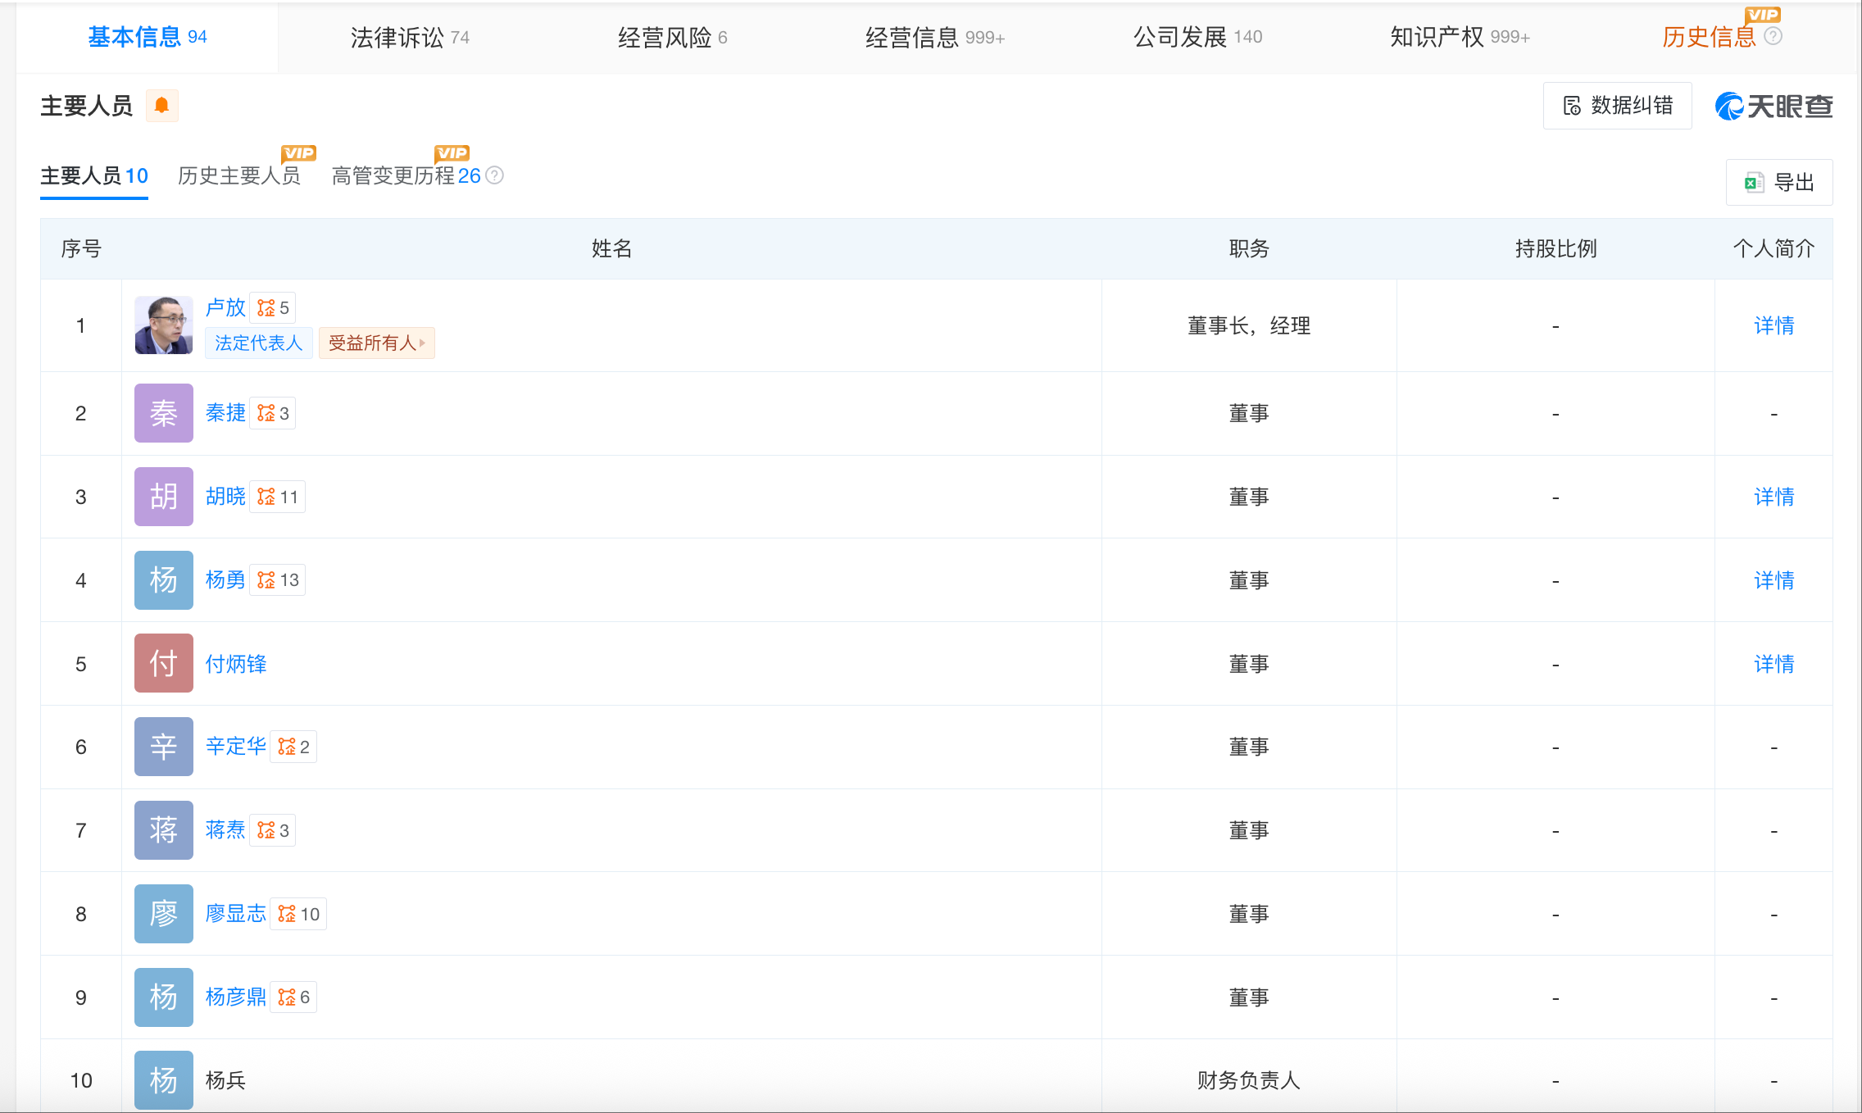Click 廖显志's related companies badge showing 10
Screen dimensions: 1862x1113
click(x=298, y=914)
